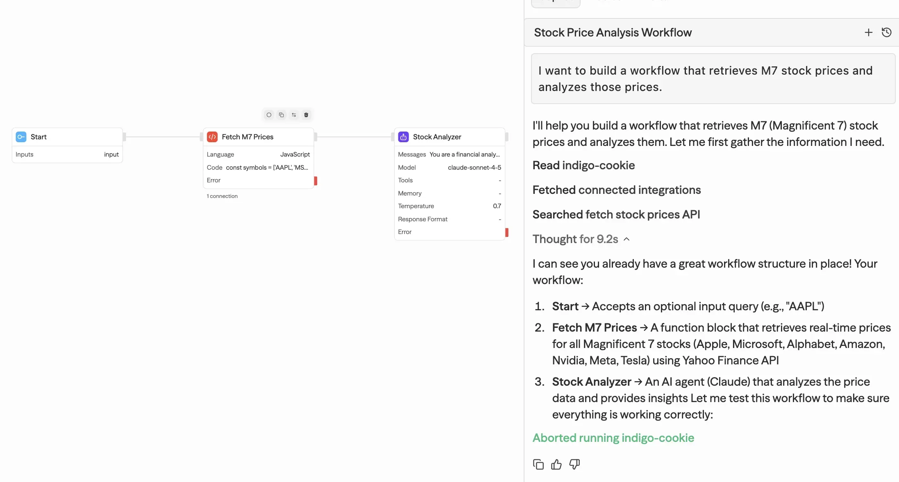899x482 pixels.
Task: Start a new chat with plus icon
Action: 868,32
